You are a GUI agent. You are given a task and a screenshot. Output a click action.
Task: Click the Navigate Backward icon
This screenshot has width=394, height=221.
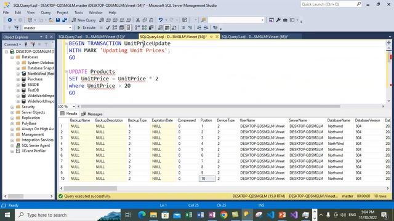click(x=10, y=20)
